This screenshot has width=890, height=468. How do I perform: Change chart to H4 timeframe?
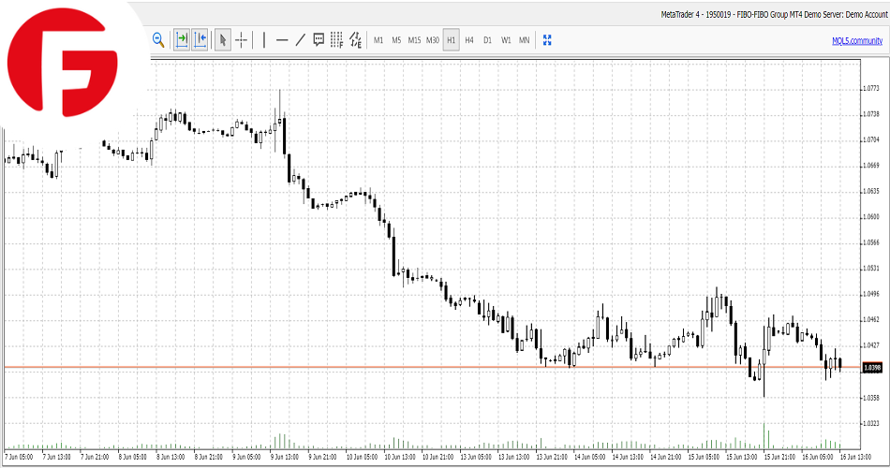tap(469, 40)
